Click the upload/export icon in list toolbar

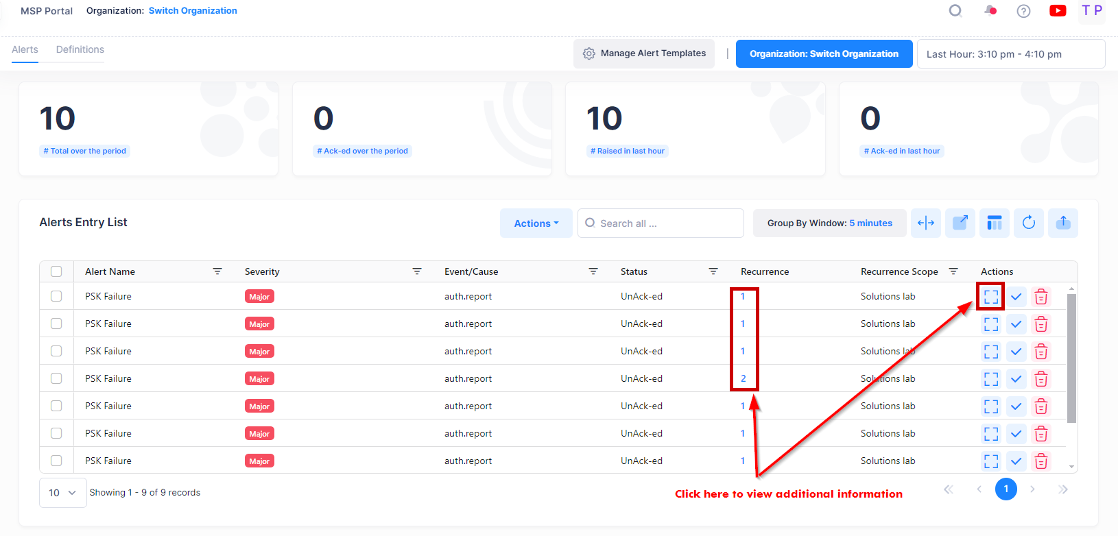[1062, 223]
